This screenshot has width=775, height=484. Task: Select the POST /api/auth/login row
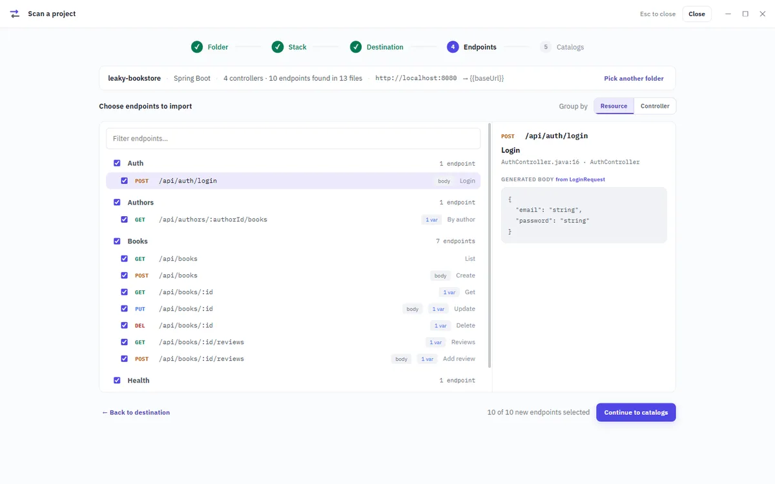click(x=293, y=181)
